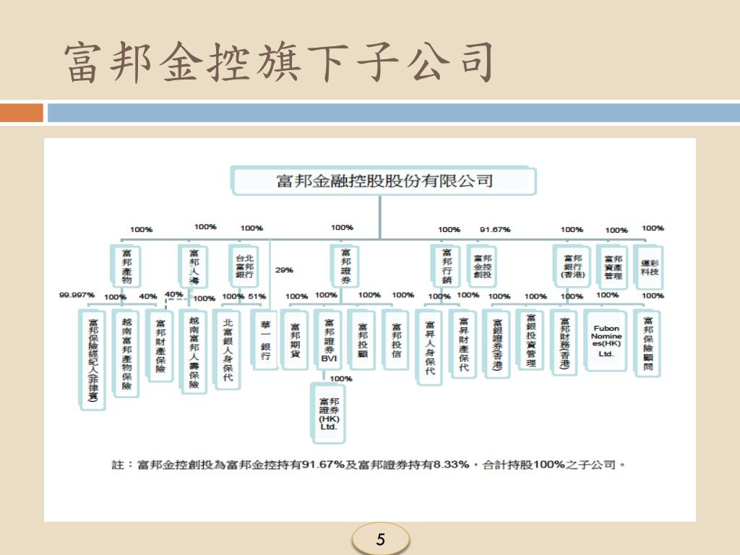Select the 富邦銀行(香港) box
The image size is (740, 555).
coord(572,267)
